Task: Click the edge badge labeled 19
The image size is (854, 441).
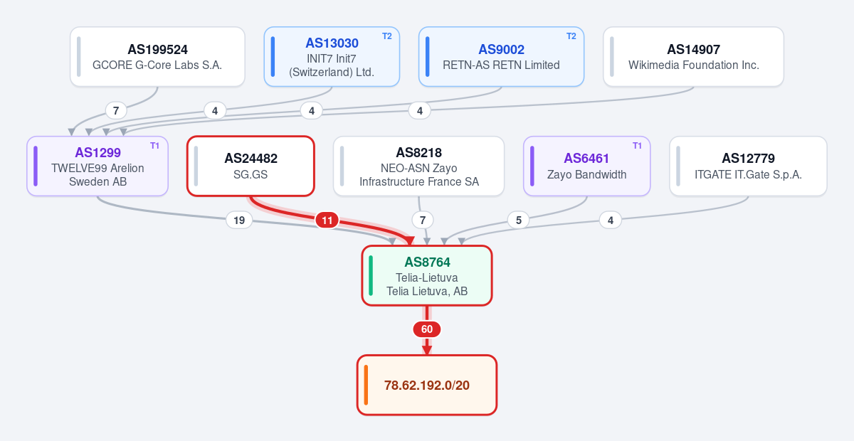Action: pos(239,220)
